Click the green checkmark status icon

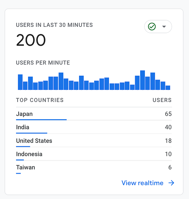(152, 26)
